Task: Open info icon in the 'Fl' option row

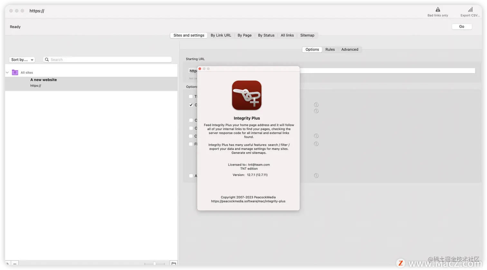Action: [316, 144]
